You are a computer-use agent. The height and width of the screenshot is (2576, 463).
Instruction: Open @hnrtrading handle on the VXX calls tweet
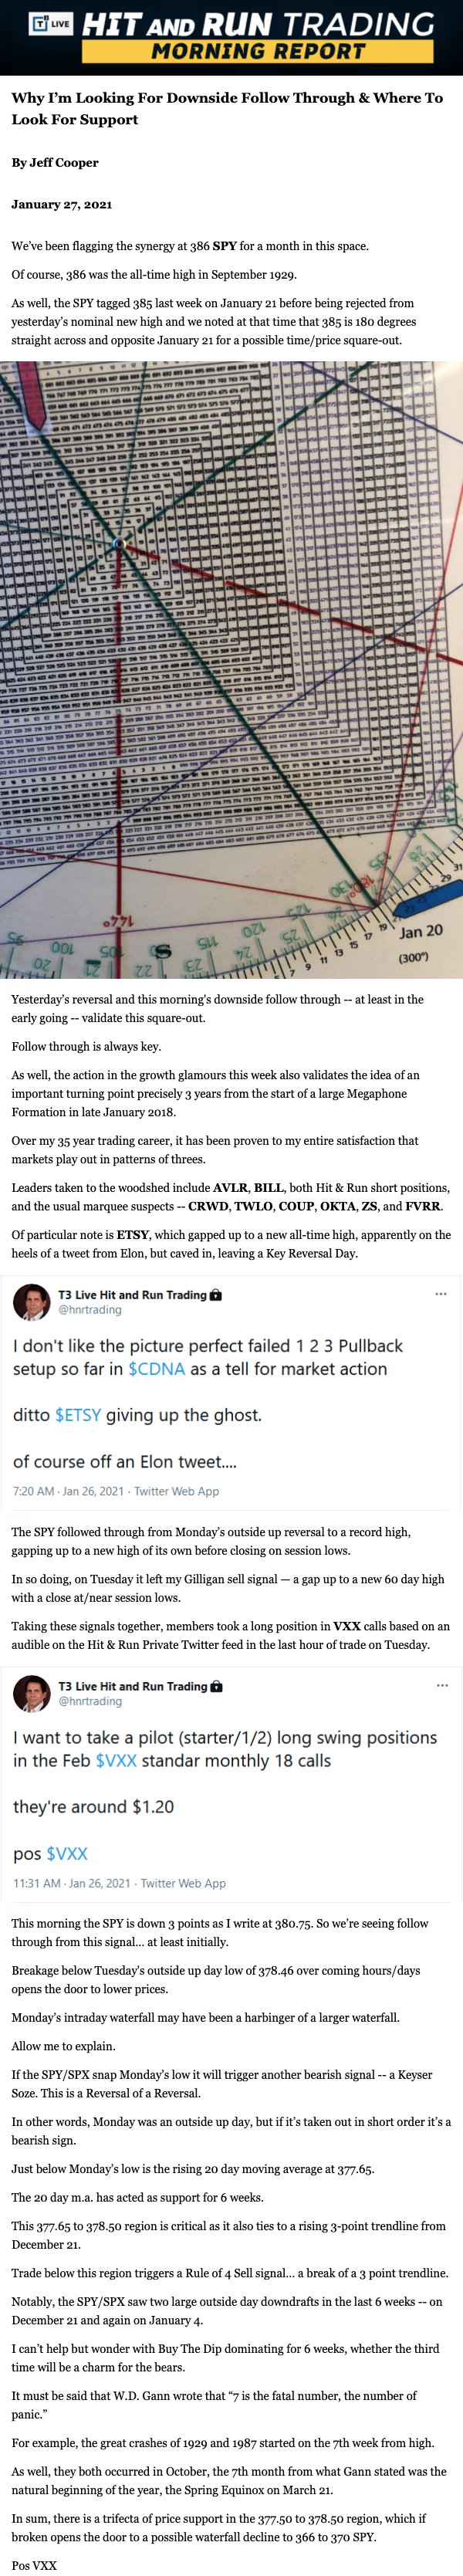90,1700
